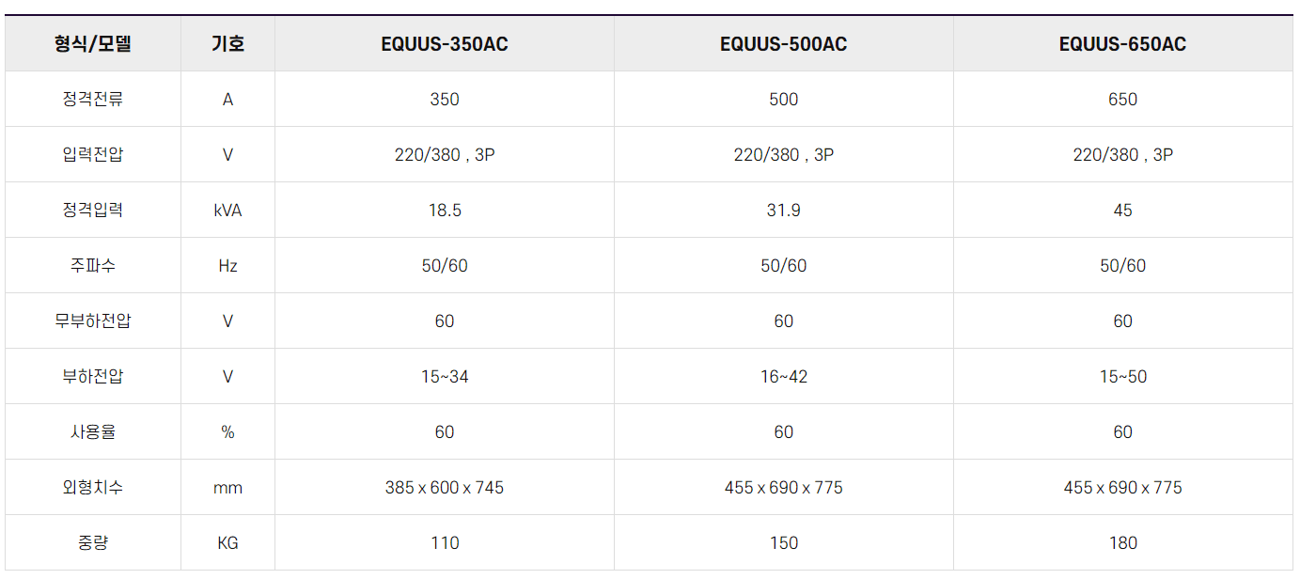Viewport: 1300px width, 579px height.
Task: Click the 기호 header cell
Action: pos(228,44)
